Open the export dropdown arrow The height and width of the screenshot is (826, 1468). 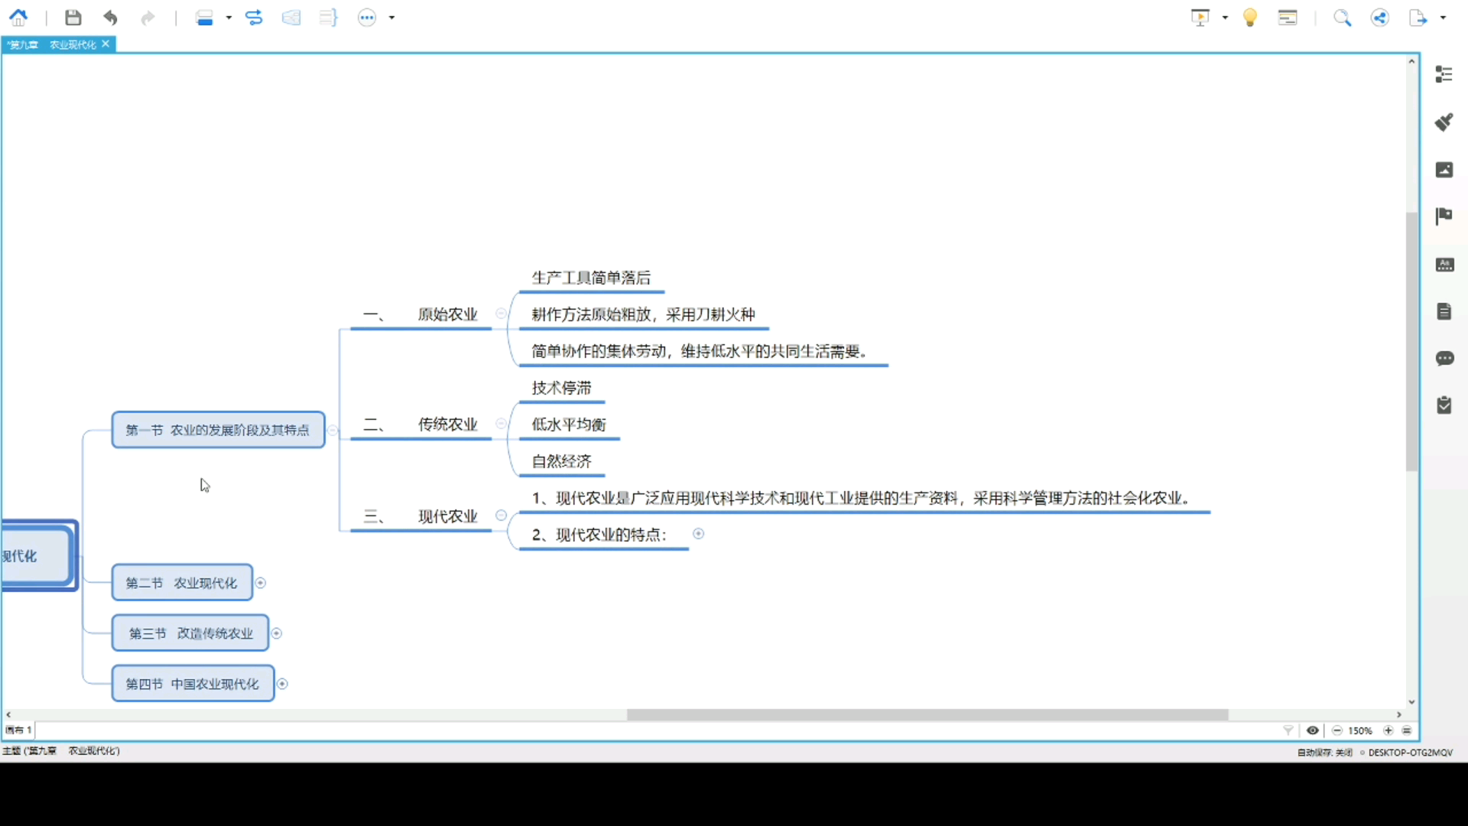tap(1442, 18)
